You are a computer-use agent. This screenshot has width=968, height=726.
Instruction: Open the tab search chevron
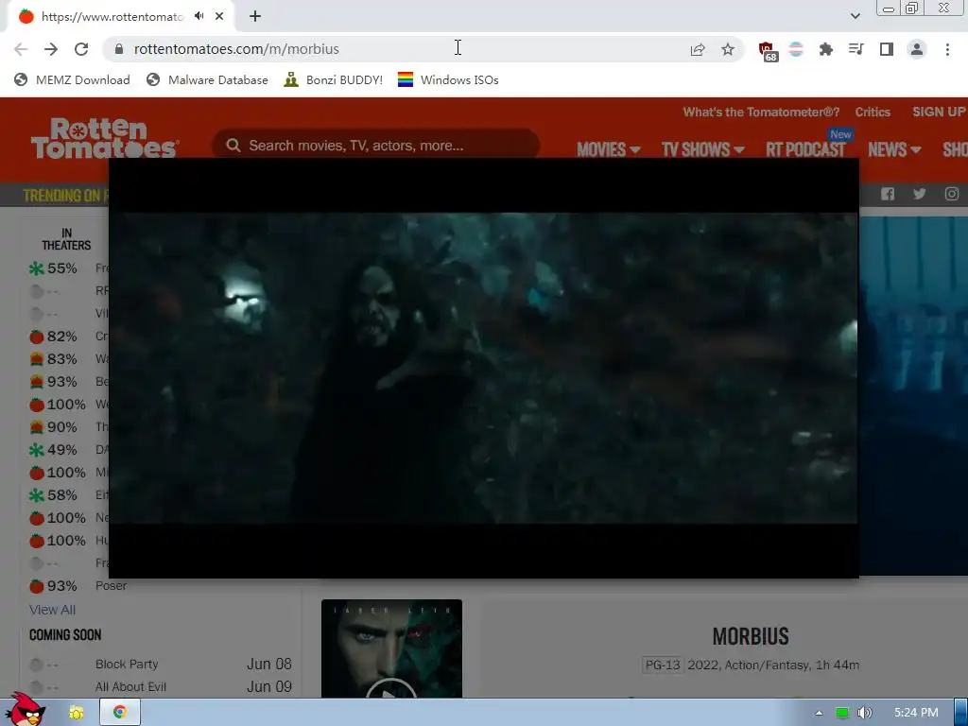(x=855, y=16)
